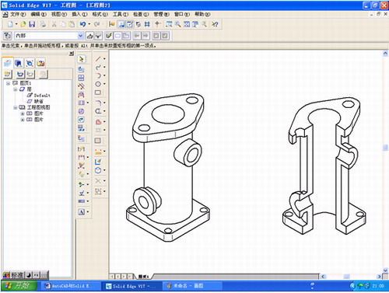Toggle the top-down selection filter button
The height and width of the screenshot is (293, 389).
click(90, 36)
